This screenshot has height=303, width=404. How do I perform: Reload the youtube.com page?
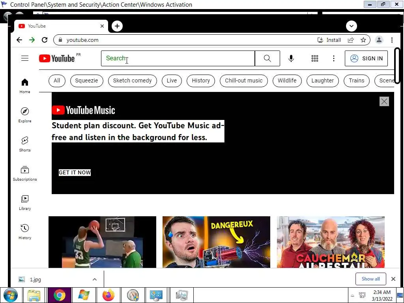pos(45,40)
